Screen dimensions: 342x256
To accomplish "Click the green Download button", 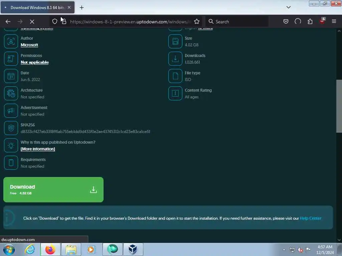I will pyautogui.click(x=53, y=190).
